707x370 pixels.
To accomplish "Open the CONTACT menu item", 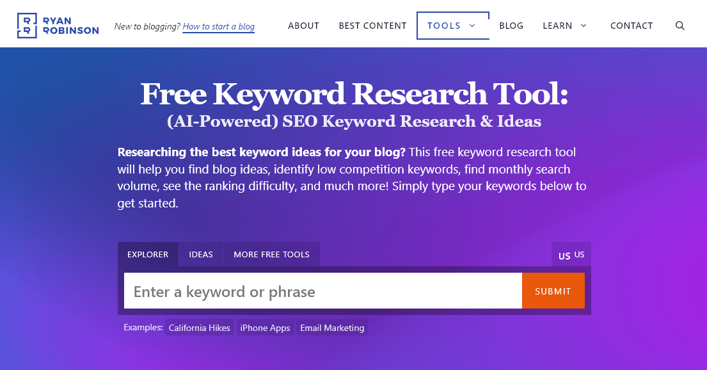I will pos(632,26).
